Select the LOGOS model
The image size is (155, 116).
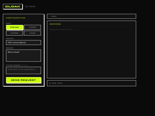[32, 27]
